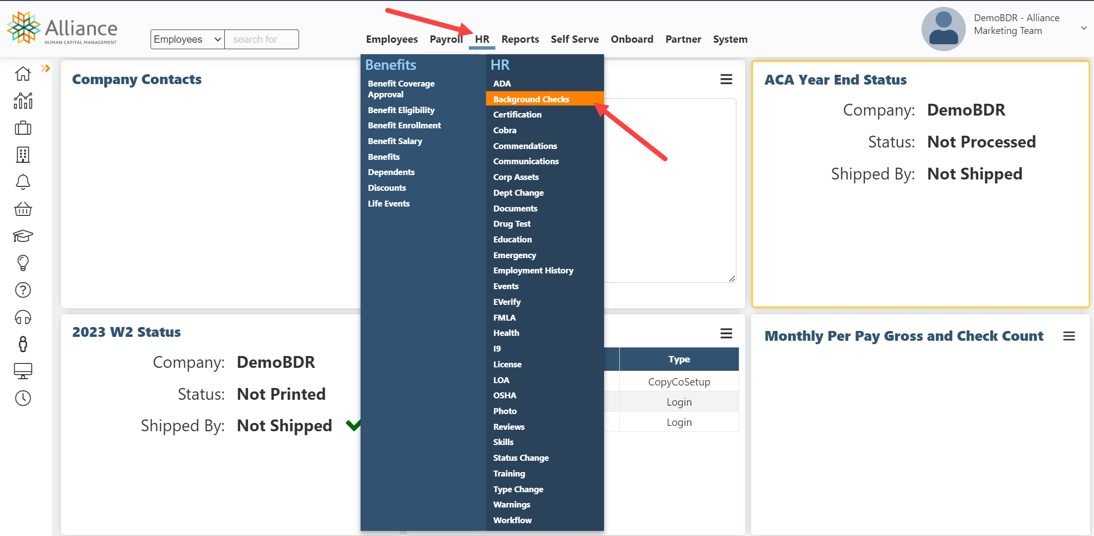Select Benefit Enrollment menu entry

click(x=404, y=125)
